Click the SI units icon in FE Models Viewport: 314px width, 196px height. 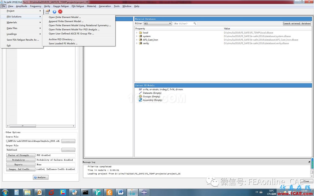140,89
